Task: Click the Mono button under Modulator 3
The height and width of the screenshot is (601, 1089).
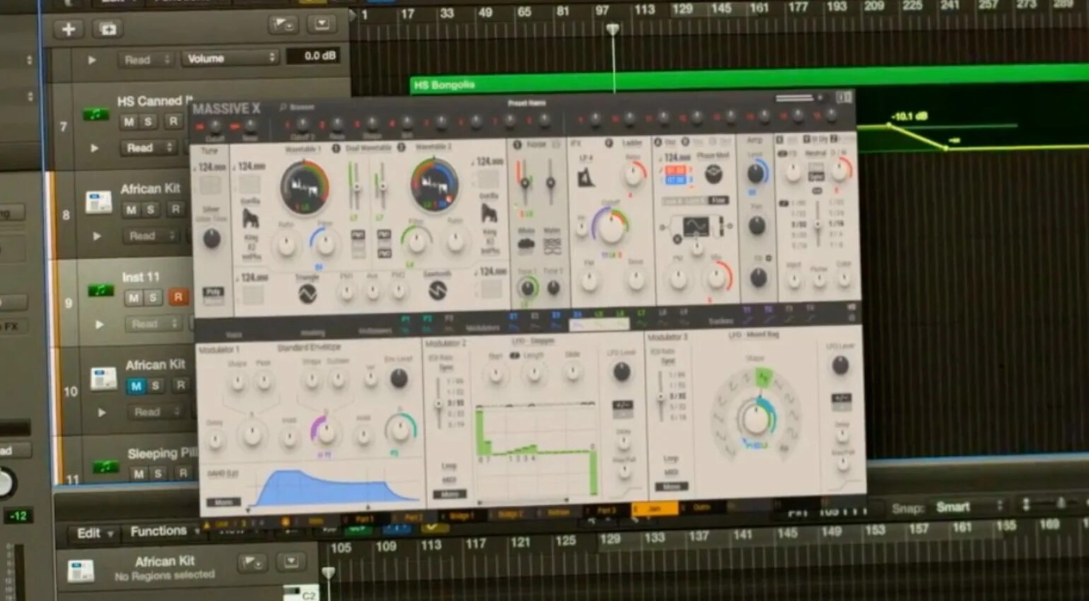Action: [671, 487]
